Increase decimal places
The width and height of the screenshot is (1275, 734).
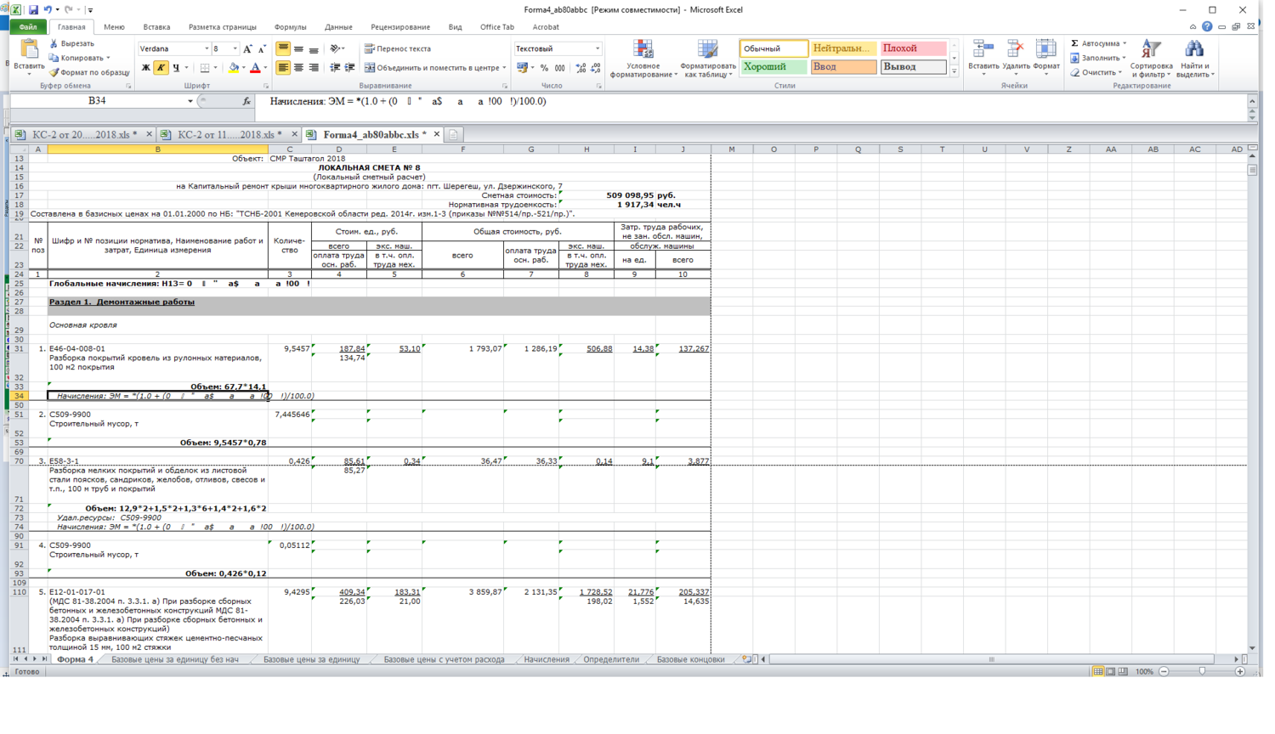pos(581,68)
